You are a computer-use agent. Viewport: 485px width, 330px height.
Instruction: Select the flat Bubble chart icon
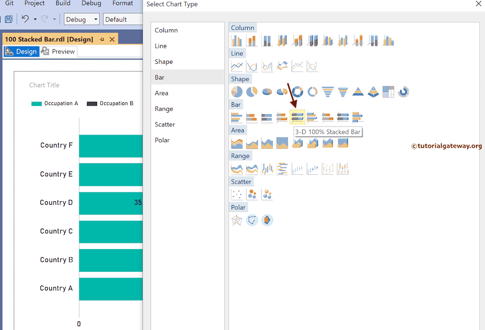coord(252,195)
